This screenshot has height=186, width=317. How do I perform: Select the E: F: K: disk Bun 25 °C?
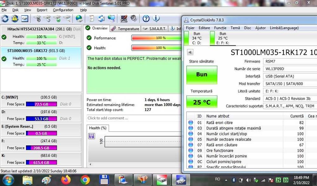pyautogui.click(x=222, y=38)
